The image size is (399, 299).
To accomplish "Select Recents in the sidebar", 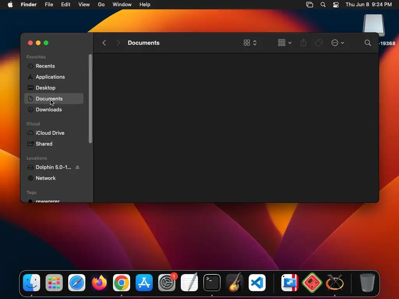I will click(x=54, y=66).
